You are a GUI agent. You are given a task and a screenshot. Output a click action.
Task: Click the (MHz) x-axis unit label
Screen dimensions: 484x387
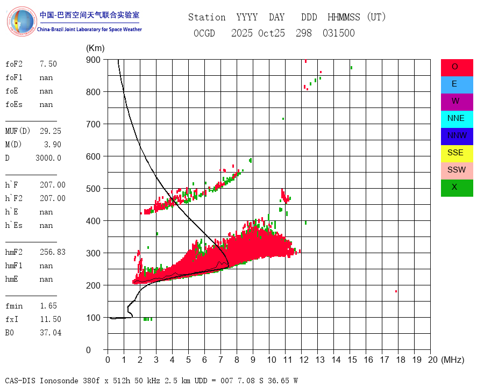point(453,360)
